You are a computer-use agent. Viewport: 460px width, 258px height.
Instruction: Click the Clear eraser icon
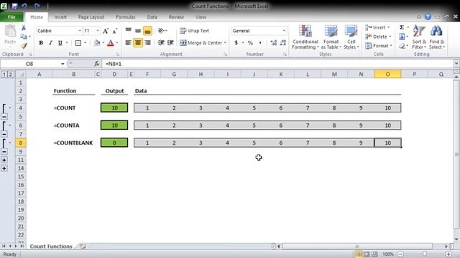[402, 46]
